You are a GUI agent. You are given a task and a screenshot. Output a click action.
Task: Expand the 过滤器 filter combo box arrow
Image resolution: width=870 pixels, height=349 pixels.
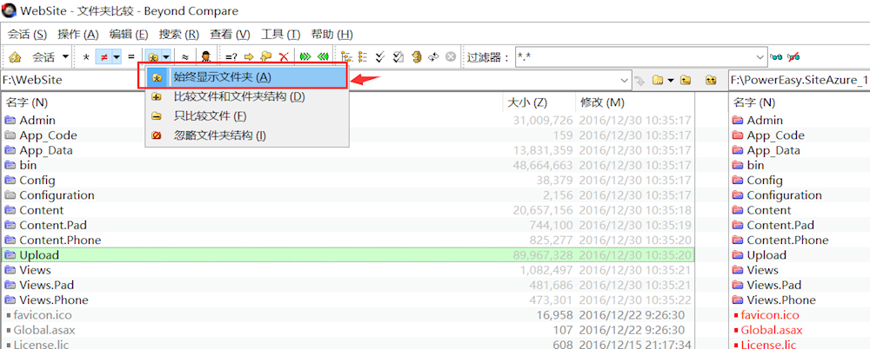760,56
